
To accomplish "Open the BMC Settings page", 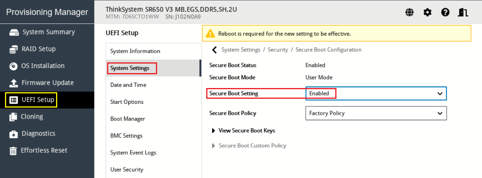I will (x=126, y=136).
